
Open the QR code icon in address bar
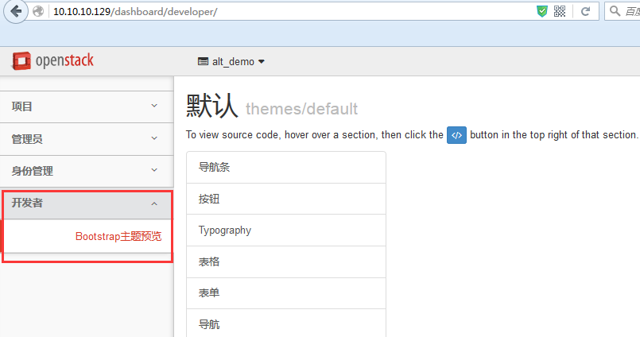(560, 11)
